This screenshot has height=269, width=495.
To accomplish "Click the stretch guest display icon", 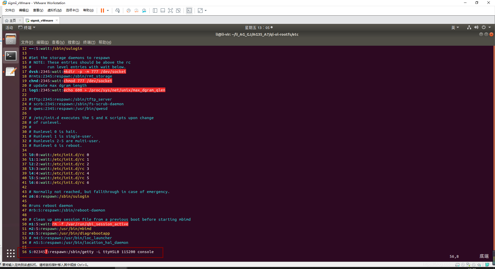I will [x=200, y=11].
